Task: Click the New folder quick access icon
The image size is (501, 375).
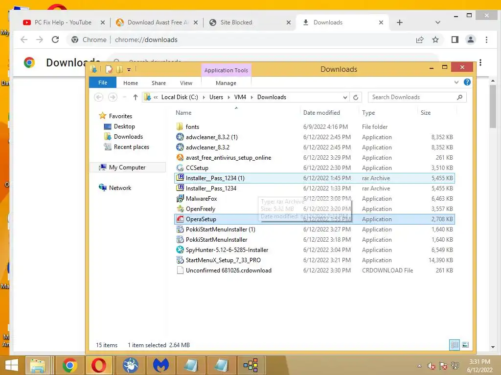Action: click(x=119, y=69)
